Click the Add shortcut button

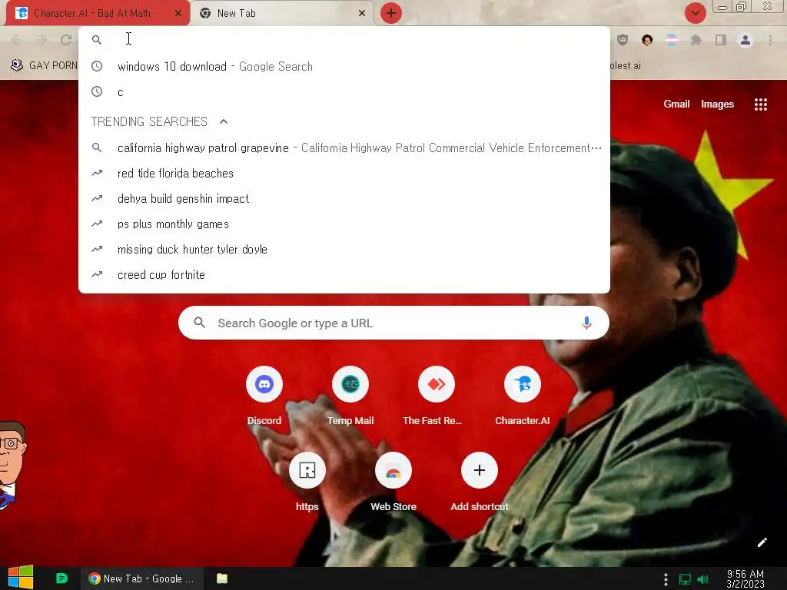pyautogui.click(x=480, y=480)
